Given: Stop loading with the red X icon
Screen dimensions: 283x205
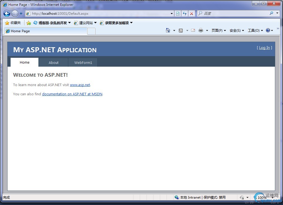Looking at the screenshot, I should click(192, 14).
